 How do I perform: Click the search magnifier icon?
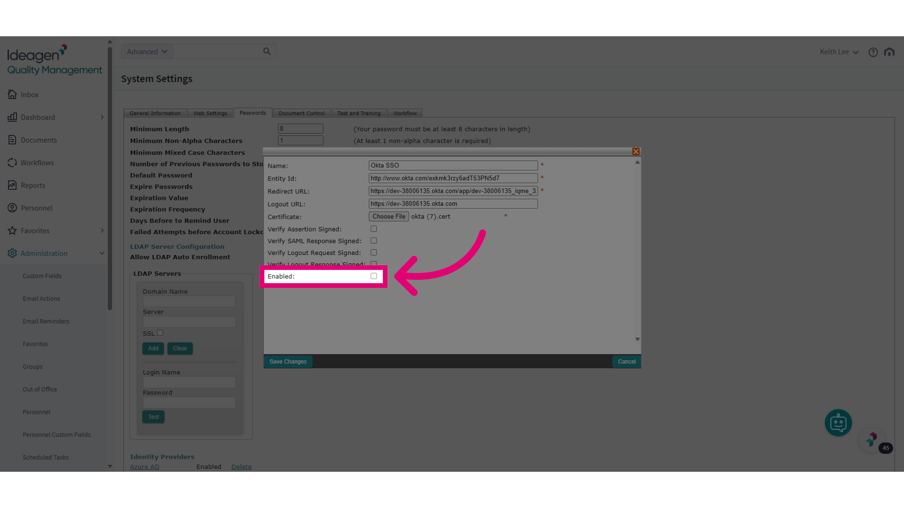[x=267, y=51]
